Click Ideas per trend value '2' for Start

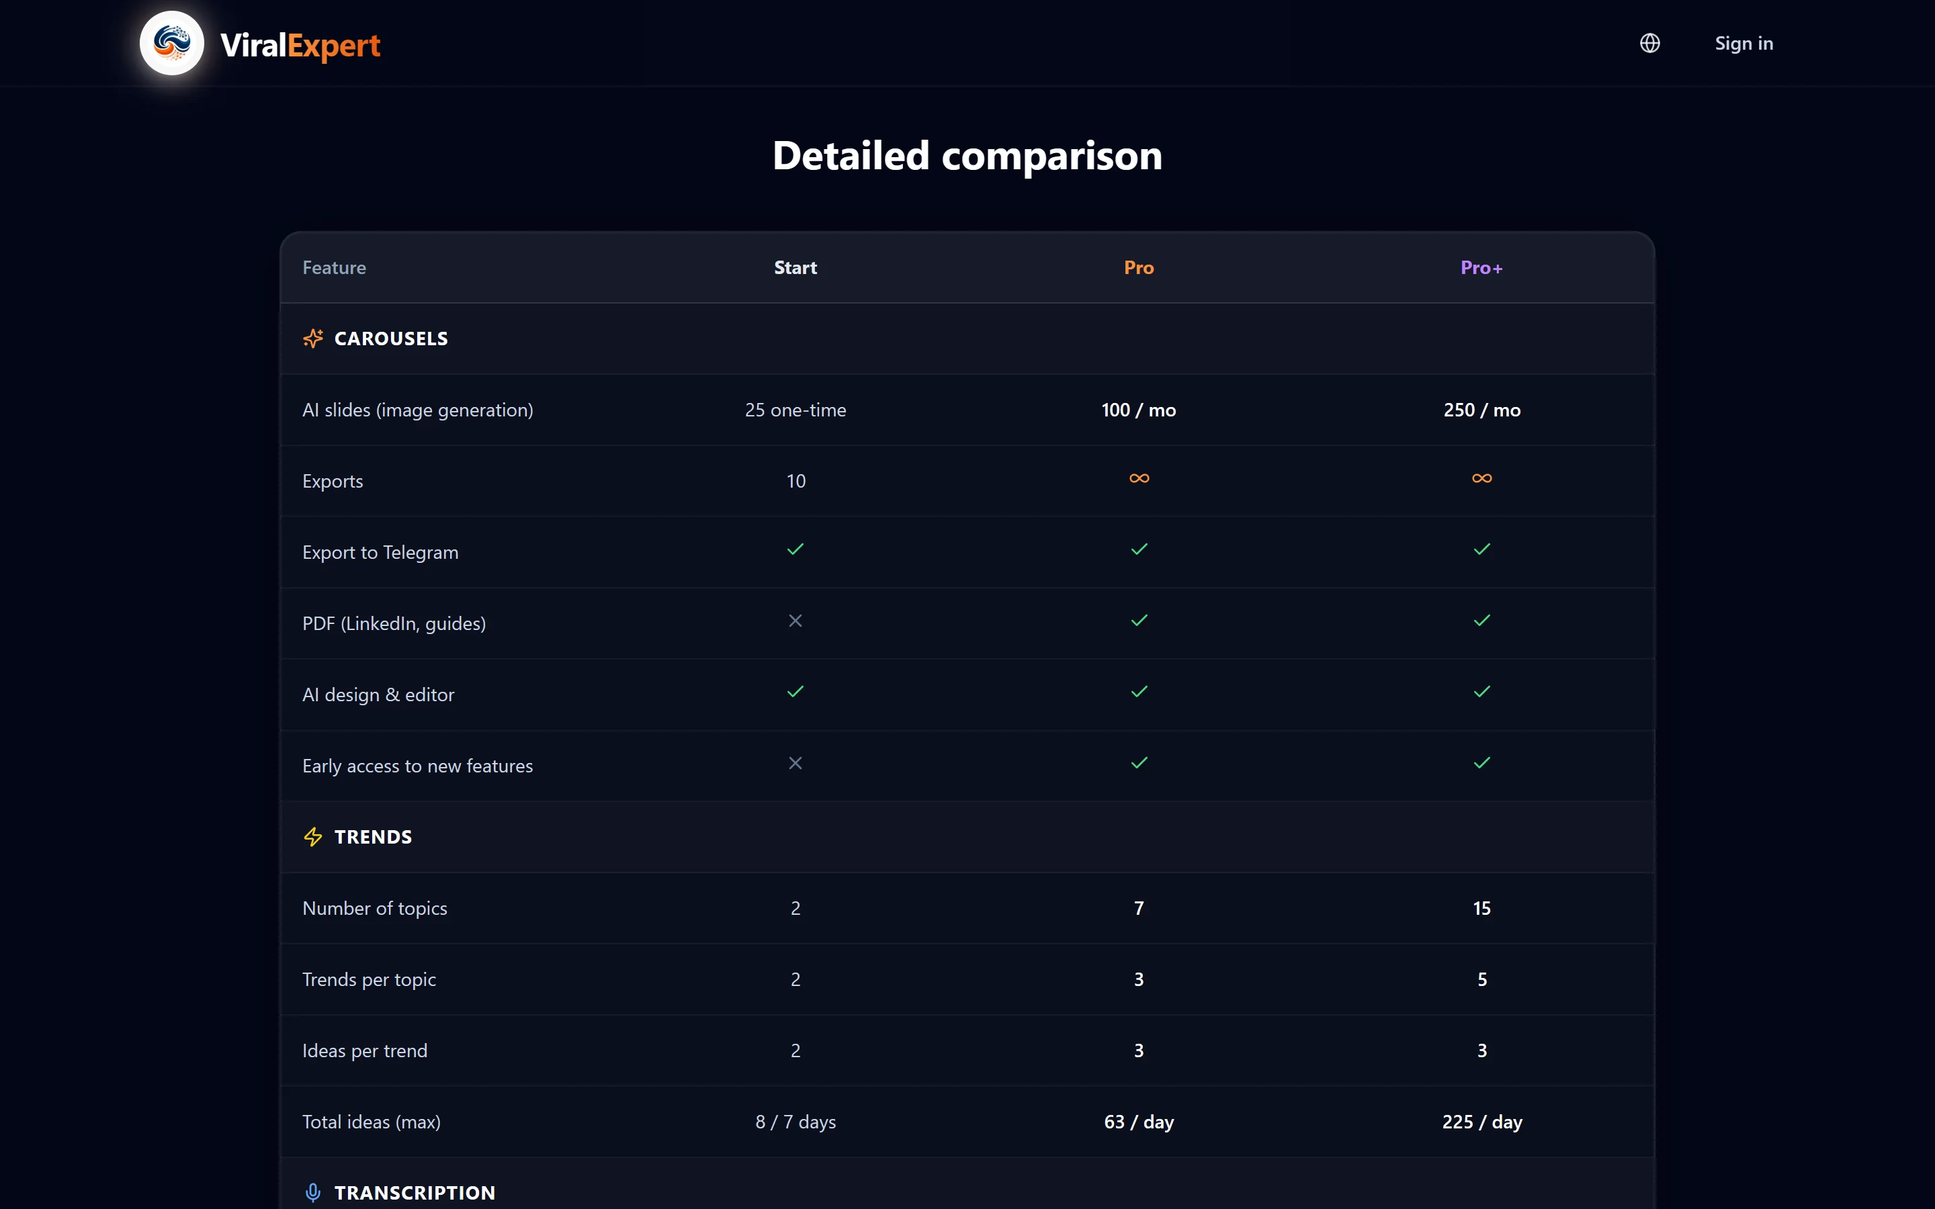point(795,1050)
